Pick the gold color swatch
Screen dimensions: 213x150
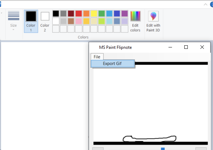(86, 21)
